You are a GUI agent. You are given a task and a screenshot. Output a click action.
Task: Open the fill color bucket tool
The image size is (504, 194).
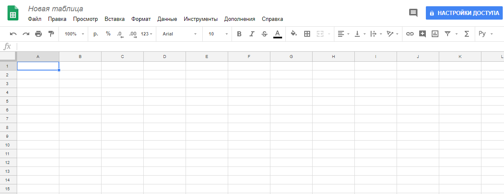pos(293,34)
